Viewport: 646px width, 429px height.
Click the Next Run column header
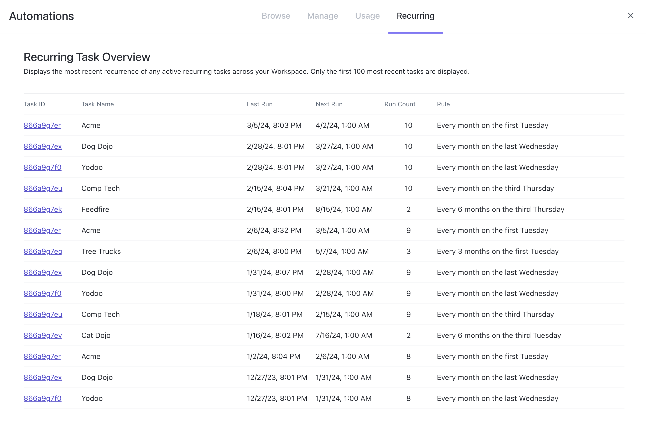pos(329,104)
